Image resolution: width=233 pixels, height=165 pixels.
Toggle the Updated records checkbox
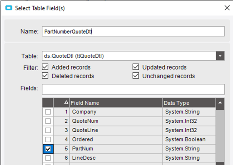point(136,67)
